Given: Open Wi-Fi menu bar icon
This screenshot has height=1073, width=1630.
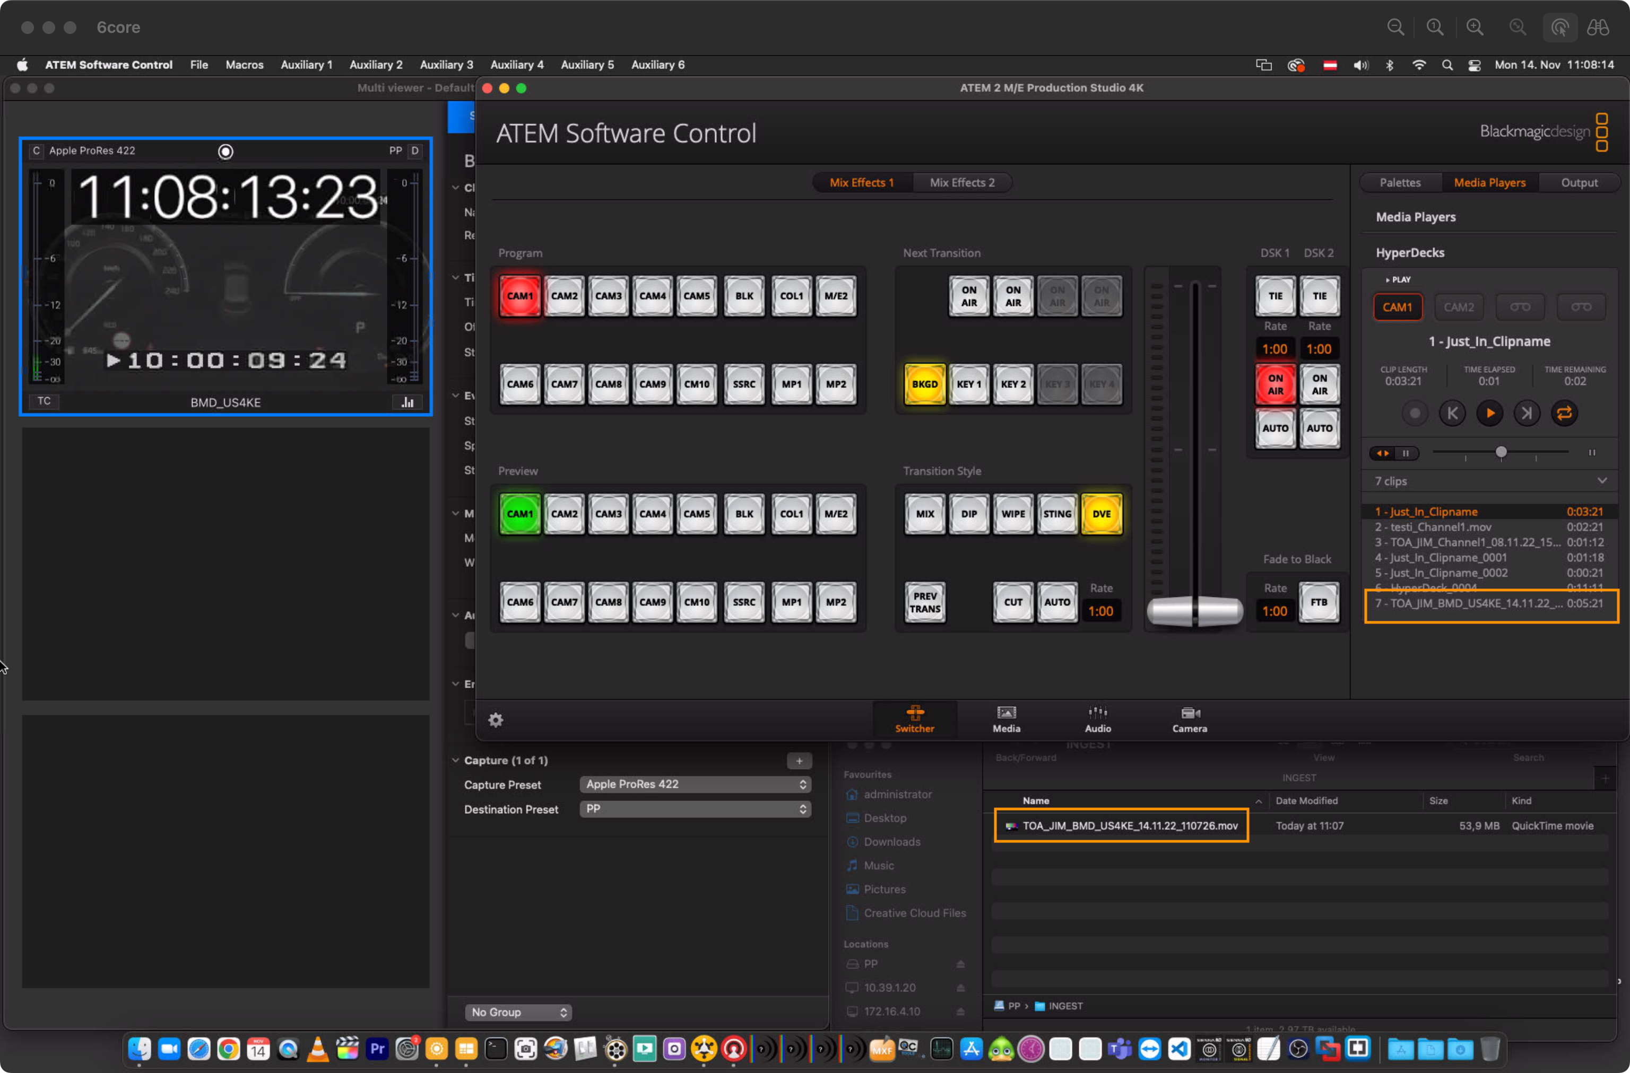Looking at the screenshot, I should (1419, 65).
